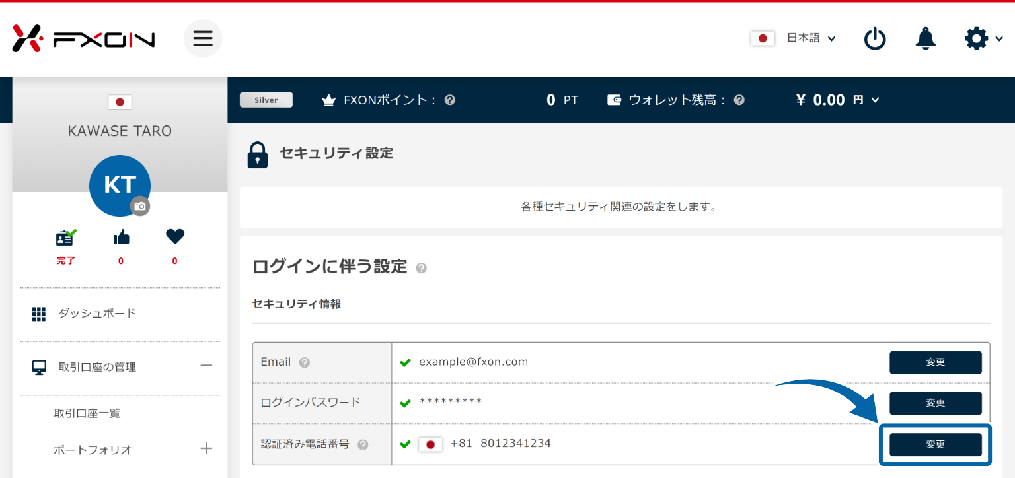Click 変更 button for ログインパスワード

935,403
